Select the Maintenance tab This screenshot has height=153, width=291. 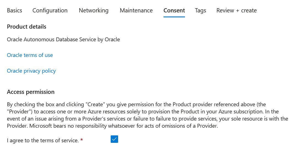(x=136, y=10)
